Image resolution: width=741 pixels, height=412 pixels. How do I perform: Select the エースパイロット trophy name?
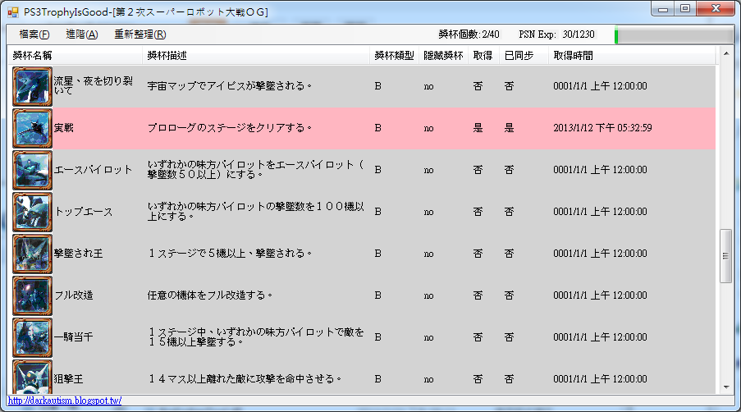93,170
